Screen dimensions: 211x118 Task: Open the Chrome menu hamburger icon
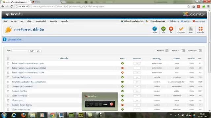coord(208,7)
